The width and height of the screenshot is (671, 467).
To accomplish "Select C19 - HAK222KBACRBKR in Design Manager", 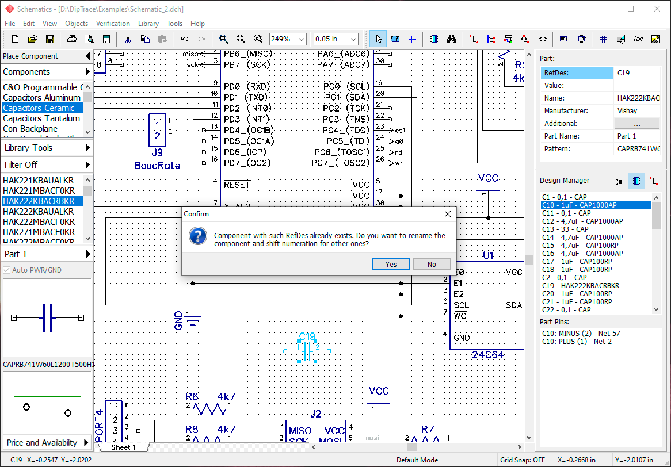I will point(596,285).
